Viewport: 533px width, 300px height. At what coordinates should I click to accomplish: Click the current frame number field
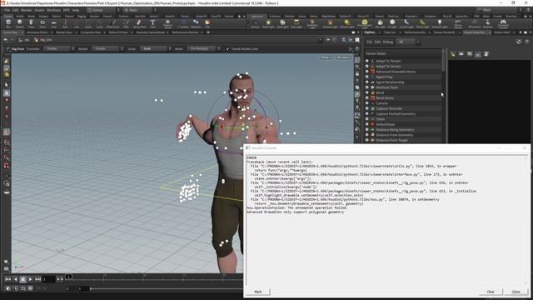coord(48,279)
